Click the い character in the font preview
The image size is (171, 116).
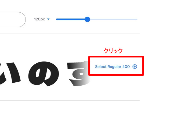(10, 73)
